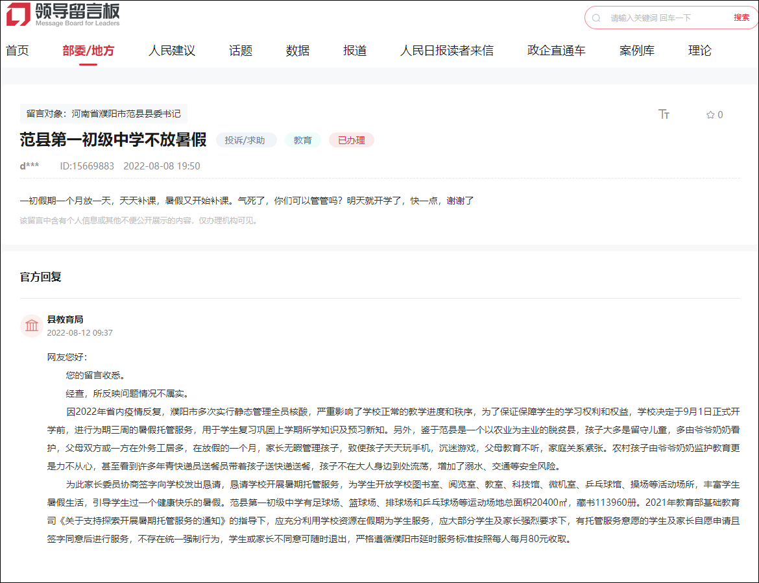
Task: Favorite this post using the star icon
Action: pyautogui.click(x=710, y=114)
